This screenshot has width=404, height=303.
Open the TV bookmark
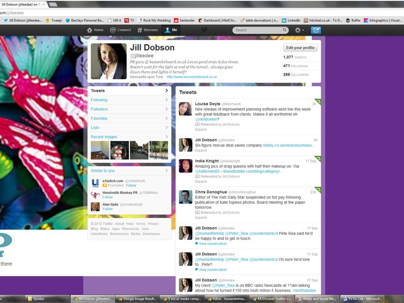pyautogui.click(x=129, y=20)
